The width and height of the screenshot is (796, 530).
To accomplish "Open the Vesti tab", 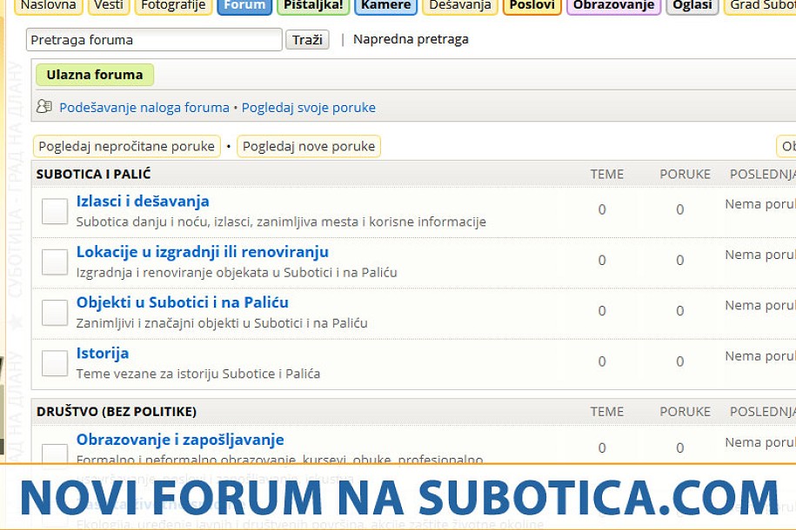I will pyautogui.click(x=109, y=6).
